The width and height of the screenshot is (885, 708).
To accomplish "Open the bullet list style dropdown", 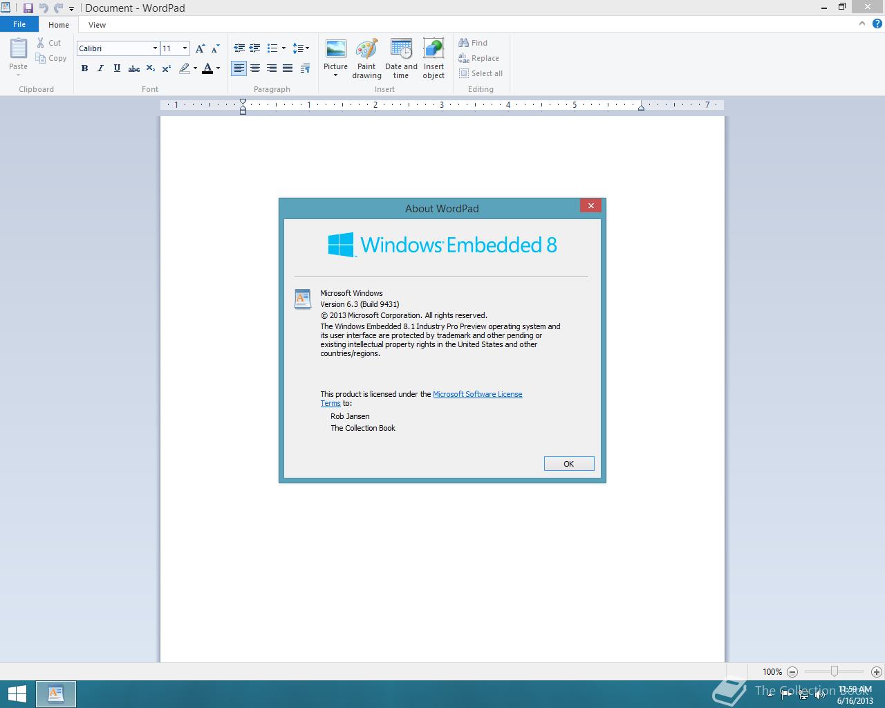I will (283, 48).
